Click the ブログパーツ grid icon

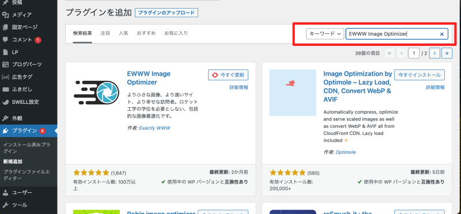click(5, 65)
